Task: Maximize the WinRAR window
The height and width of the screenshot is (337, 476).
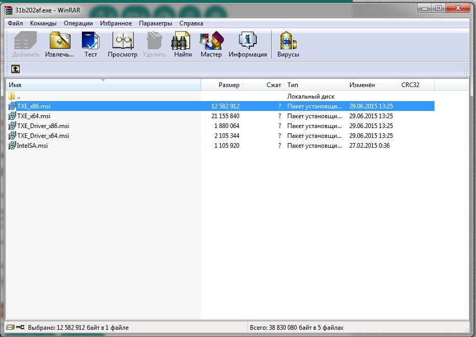Action: click(439, 8)
